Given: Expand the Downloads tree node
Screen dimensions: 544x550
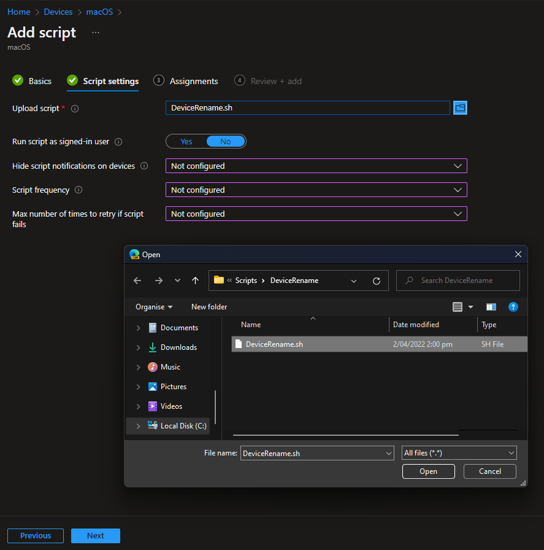Looking at the screenshot, I should click(138, 347).
